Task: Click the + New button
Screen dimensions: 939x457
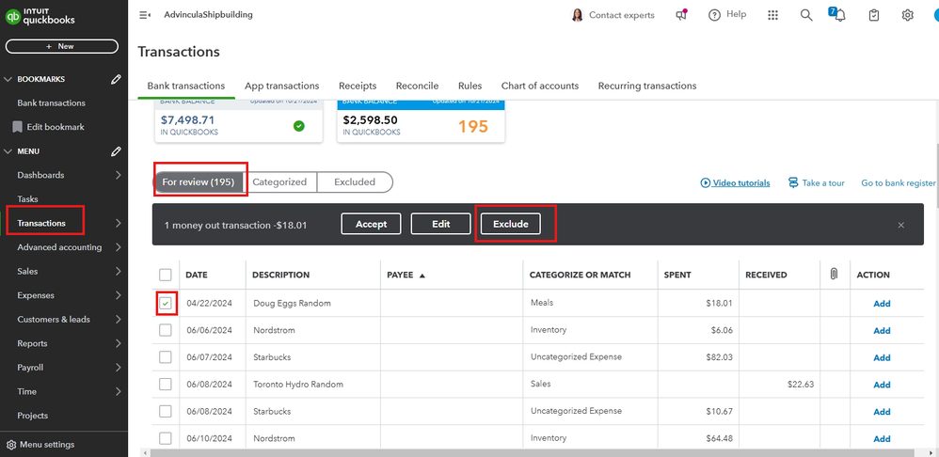Action: pyautogui.click(x=62, y=46)
